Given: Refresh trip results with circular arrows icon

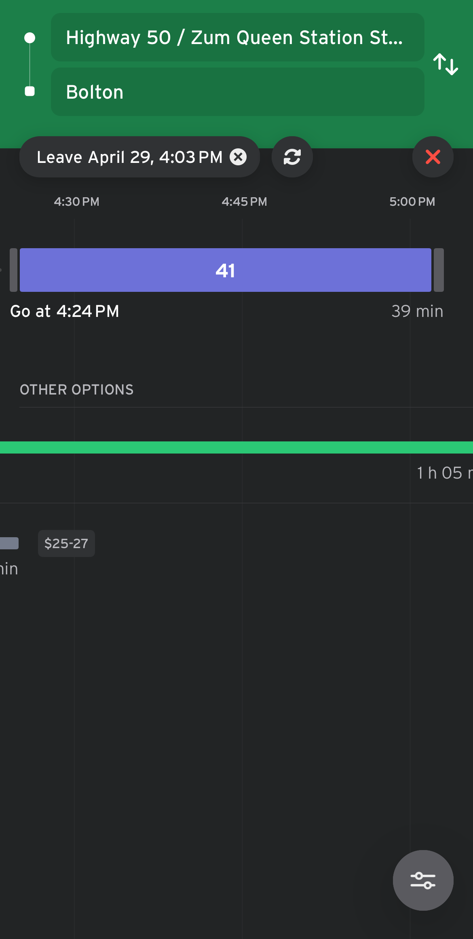Looking at the screenshot, I should click(x=292, y=157).
